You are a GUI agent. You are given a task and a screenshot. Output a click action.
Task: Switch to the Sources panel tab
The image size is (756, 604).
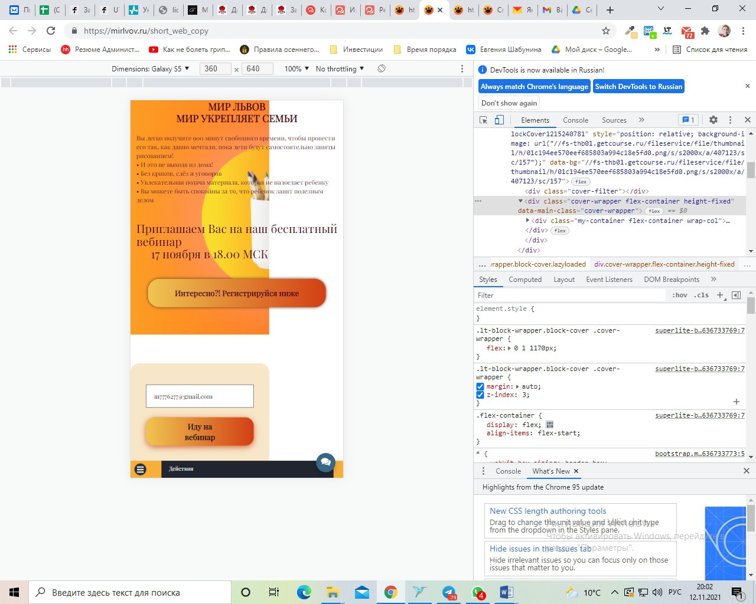pyautogui.click(x=614, y=120)
